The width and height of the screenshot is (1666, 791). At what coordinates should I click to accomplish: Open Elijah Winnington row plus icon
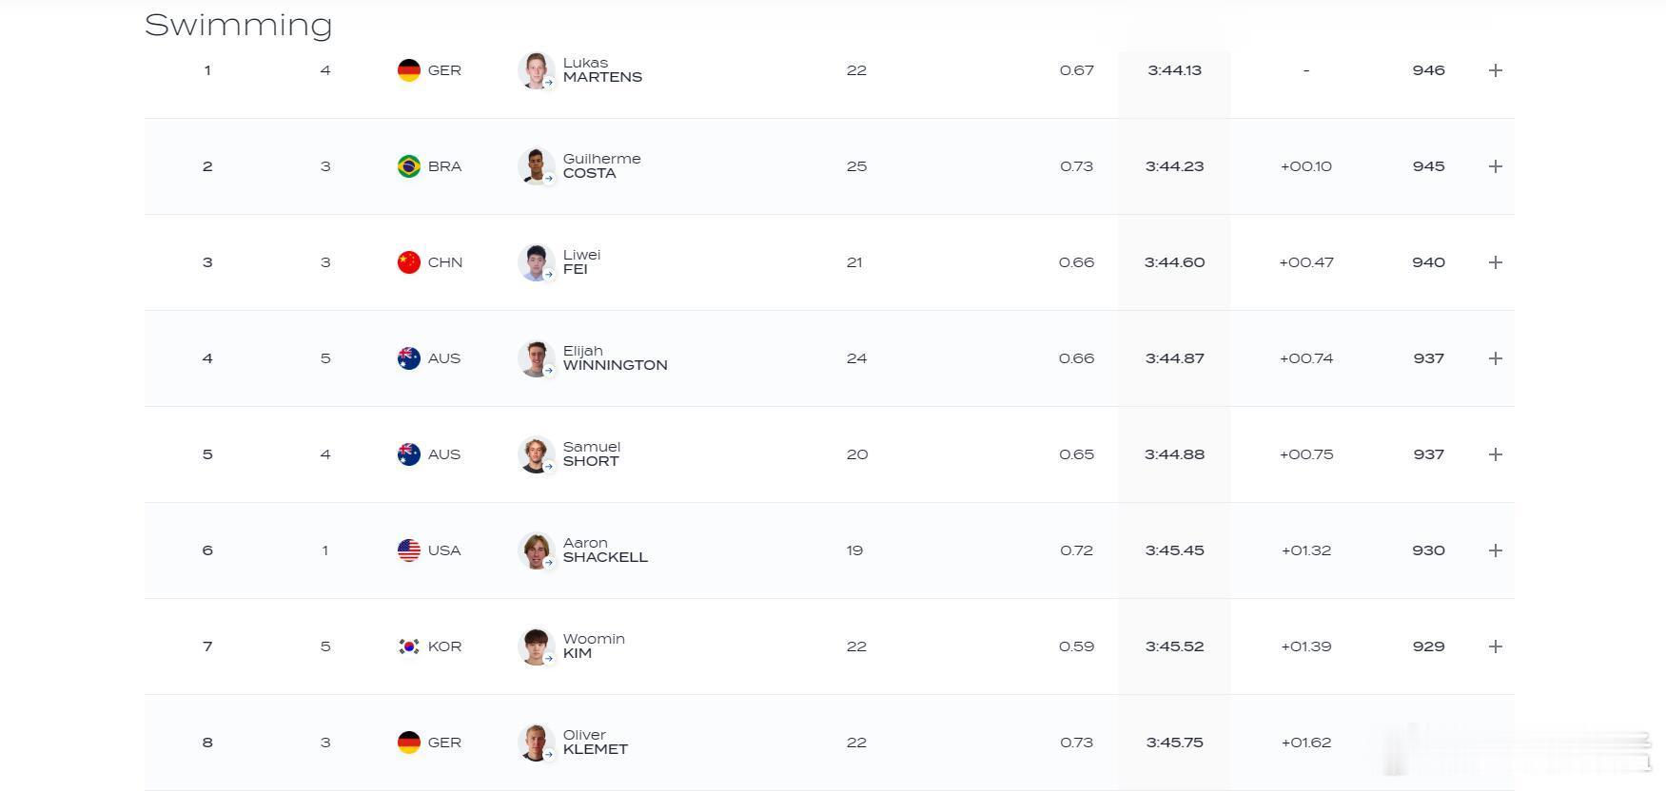point(1495,358)
